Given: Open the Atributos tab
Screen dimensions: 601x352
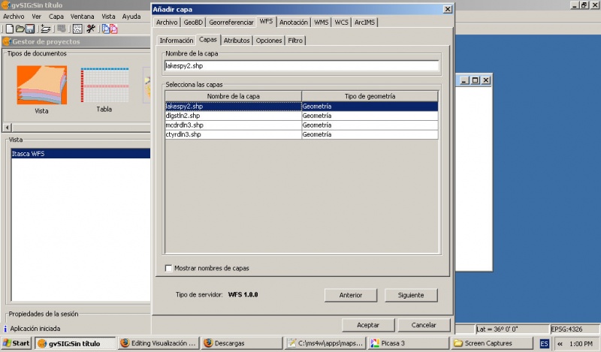Looking at the screenshot, I should point(237,41).
